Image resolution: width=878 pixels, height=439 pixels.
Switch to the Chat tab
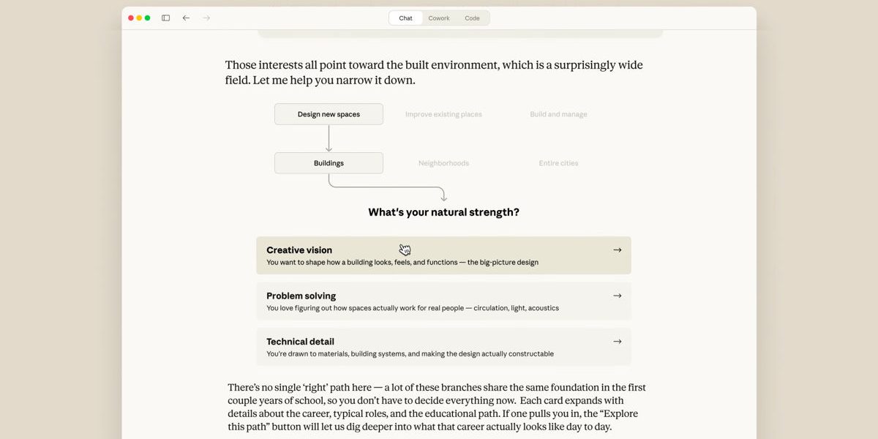coord(405,18)
